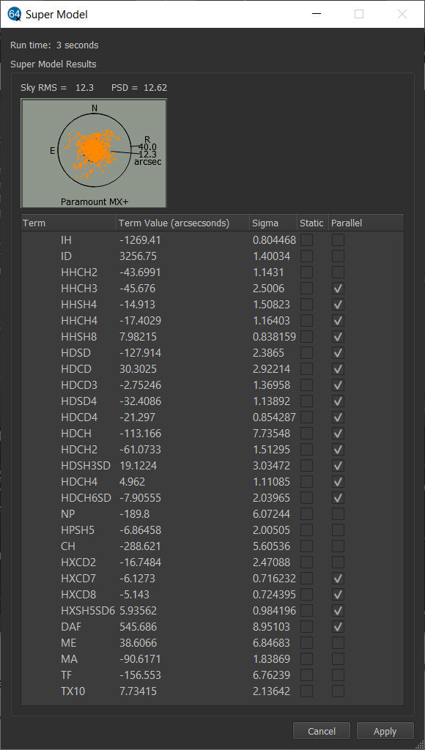
Task: Check the Parallel box for TX10 term
Action: [x=339, y=691]
